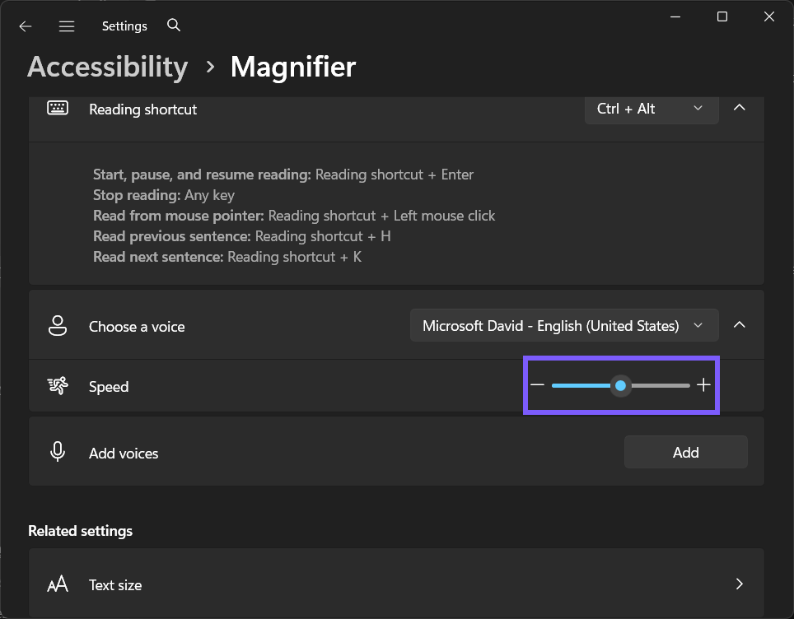Click the keyboard icon beside Reading shortcut
The width and height of the screenshot is (794, 619).
[58, 108]
